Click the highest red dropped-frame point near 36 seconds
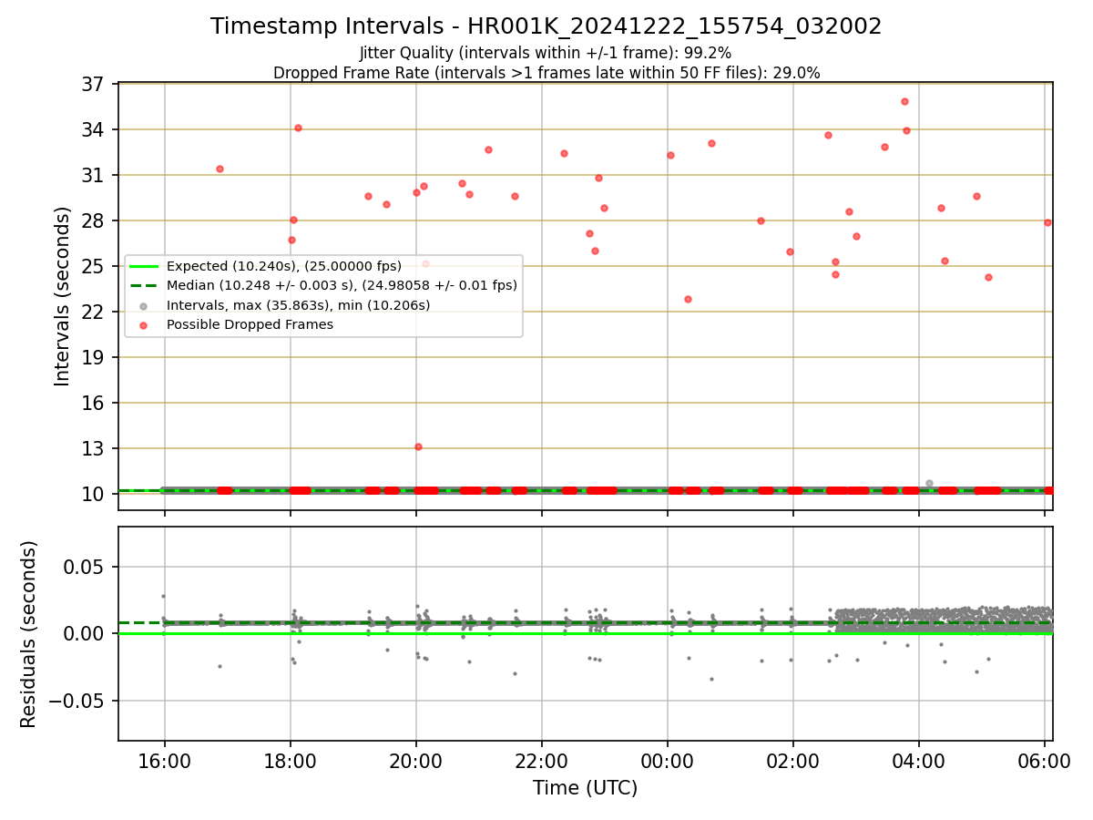The image size is (1093, 820). coord(904,101)
